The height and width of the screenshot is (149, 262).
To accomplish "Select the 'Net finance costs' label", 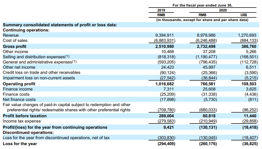I will click(x=19, y=99).
